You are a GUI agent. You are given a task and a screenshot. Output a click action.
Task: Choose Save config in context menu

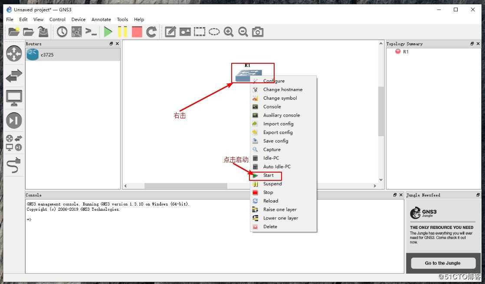pyautogui.click(x=283, y=141)
